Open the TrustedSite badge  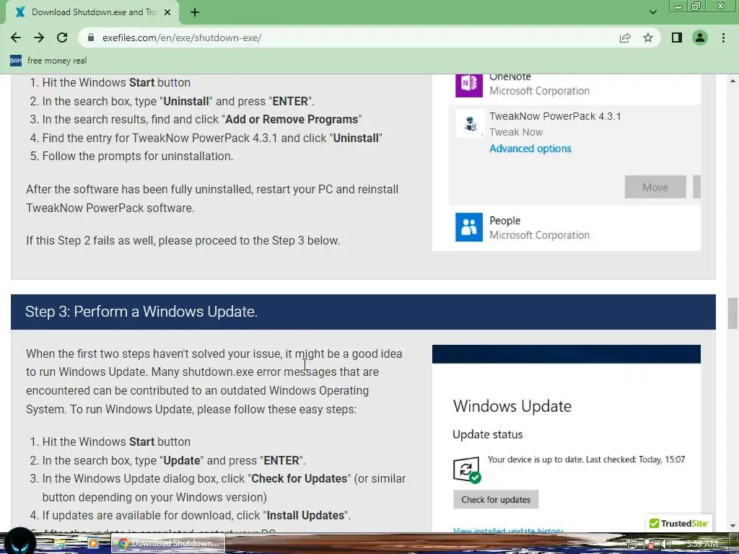(678, 524)
